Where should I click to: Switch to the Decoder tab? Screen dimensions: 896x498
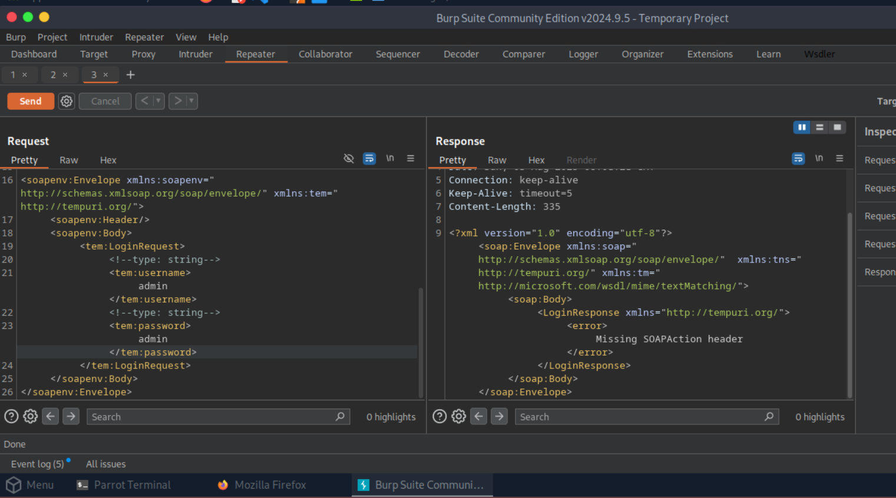point(461,54)
